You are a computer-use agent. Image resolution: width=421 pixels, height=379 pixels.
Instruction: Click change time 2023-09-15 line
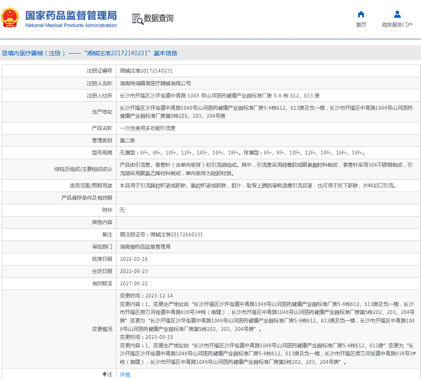pos(147,337)
